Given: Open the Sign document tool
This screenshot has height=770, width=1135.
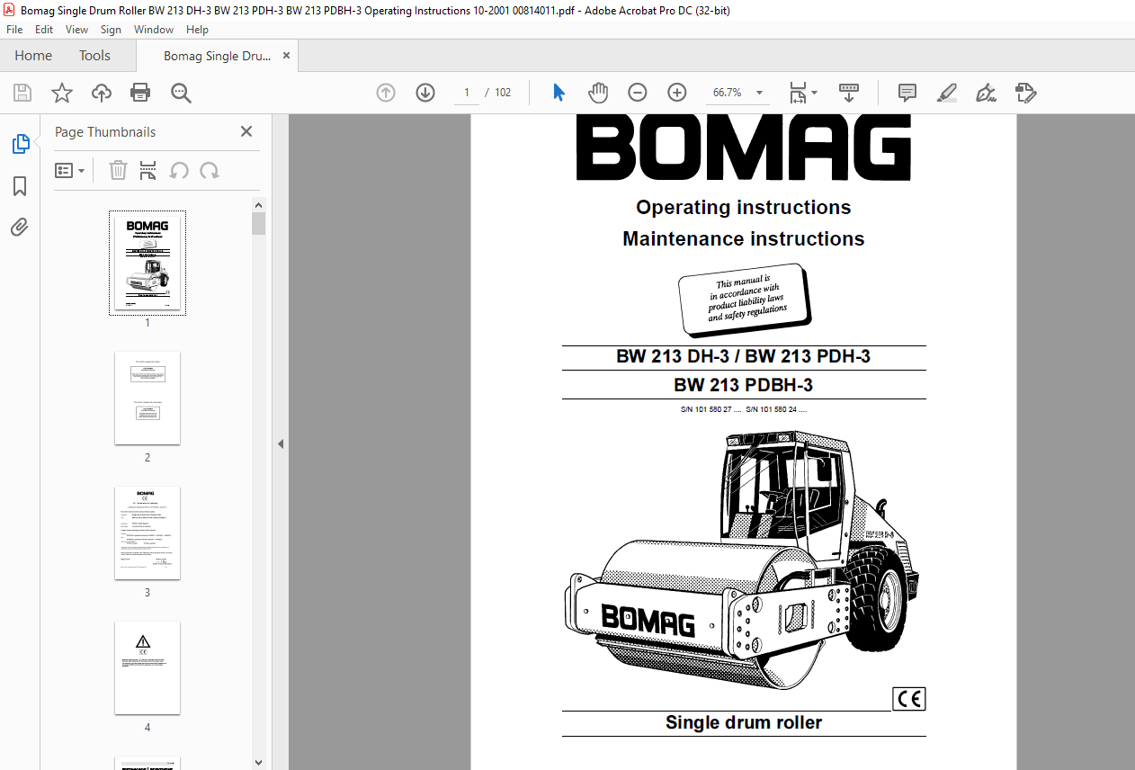Looking at the screenshot, I should tap(987, 93).
